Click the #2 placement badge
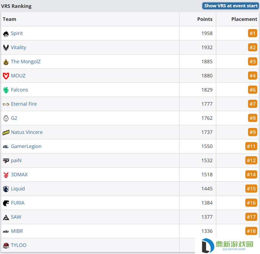Image resolution: width=260 pixels, height=254 pixels. click(x=253, y=47)
